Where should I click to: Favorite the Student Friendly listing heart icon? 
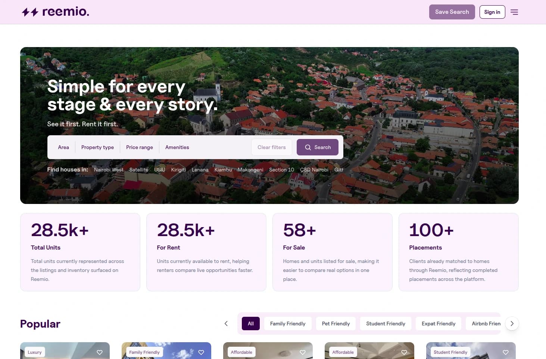tap(506, 352)
